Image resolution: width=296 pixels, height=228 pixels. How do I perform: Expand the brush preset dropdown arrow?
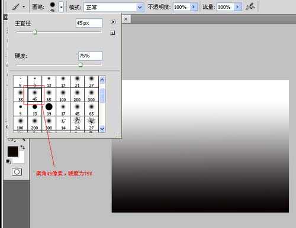point(62,7)
